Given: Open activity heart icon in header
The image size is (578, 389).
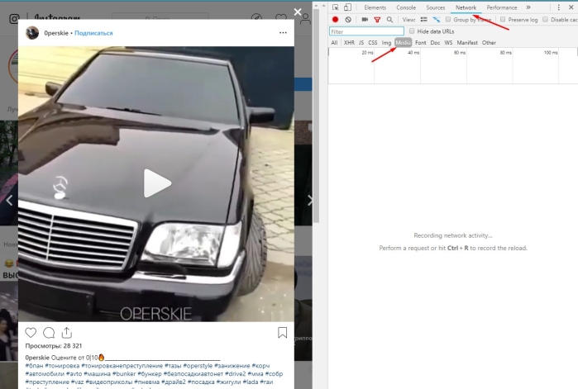Looking at the screenshot, I should click(x=281, y=18).
